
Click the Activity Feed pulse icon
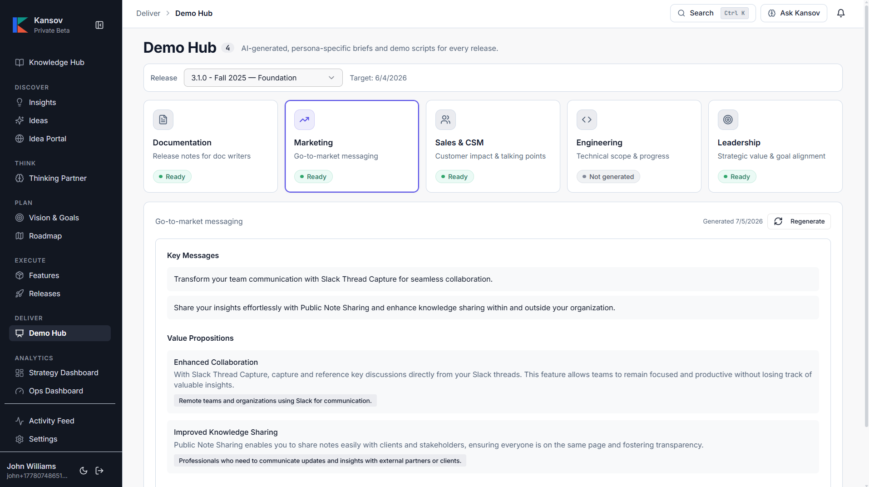(x=20, y=421)
